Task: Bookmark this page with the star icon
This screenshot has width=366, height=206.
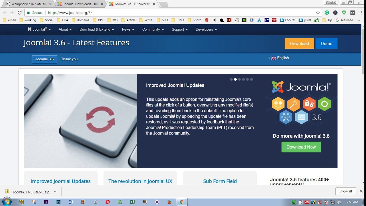Action: click(x=318, y=13)
